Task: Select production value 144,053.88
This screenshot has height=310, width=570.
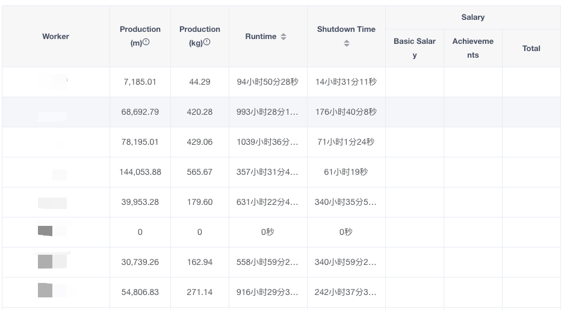Action: pyautogui.click(x=140, y=172)
